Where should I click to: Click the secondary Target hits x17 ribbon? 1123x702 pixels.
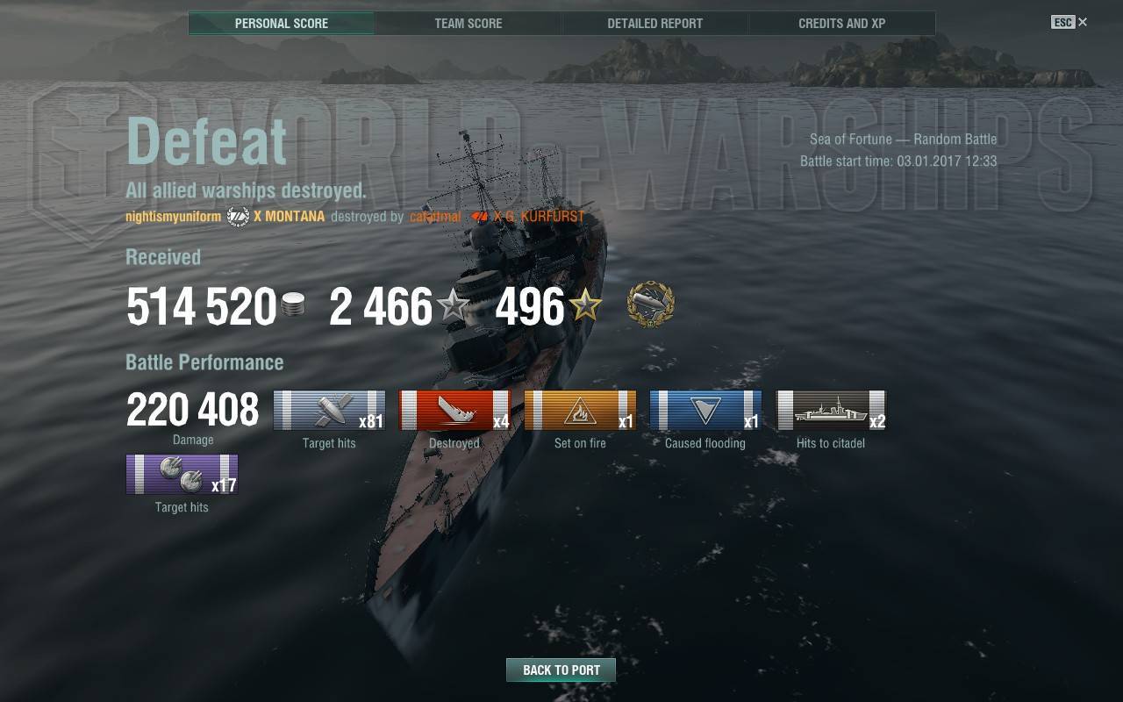pyautogui.click(x=182, y=474)
